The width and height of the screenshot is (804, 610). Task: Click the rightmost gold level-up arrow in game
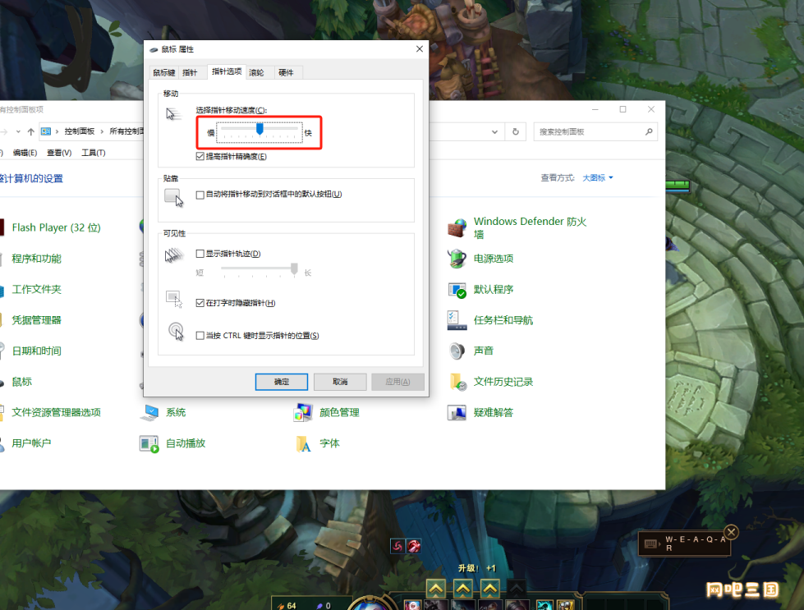[x=490, y=589]
